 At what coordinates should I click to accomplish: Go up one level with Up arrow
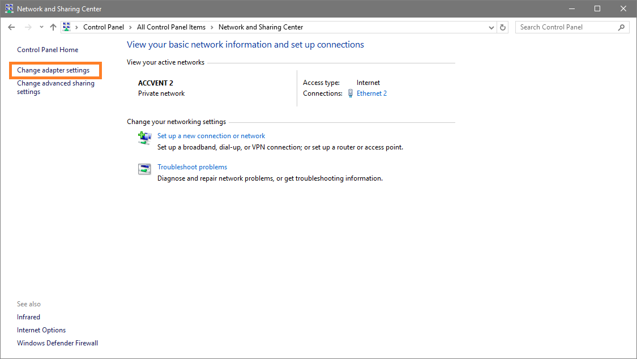pos(53,27)
